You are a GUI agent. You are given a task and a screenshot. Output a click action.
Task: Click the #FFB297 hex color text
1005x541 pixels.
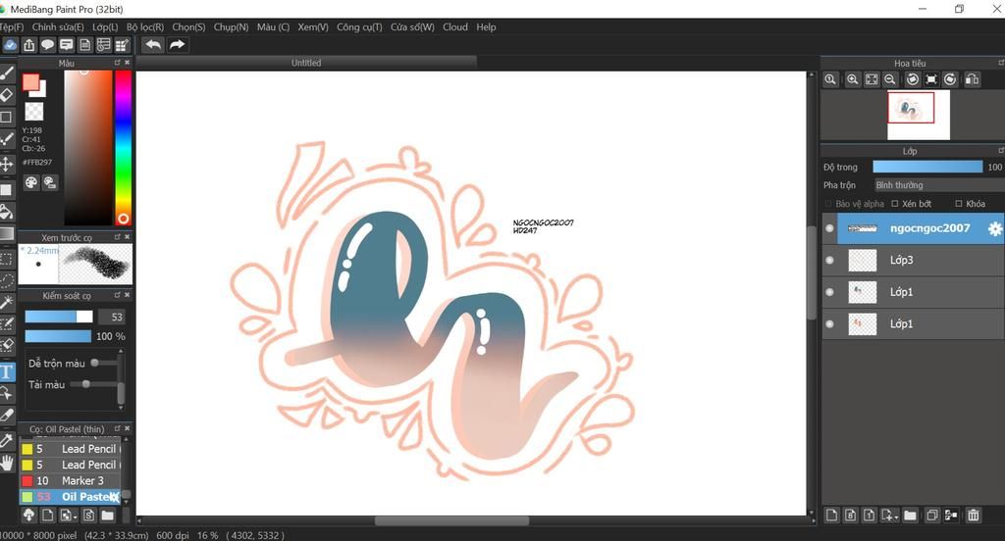pyautogui.click(x=37, y=162)
